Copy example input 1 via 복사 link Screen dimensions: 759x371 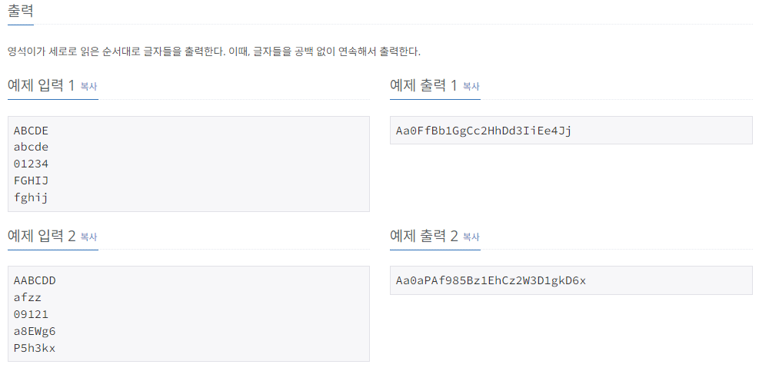point(88,87)
